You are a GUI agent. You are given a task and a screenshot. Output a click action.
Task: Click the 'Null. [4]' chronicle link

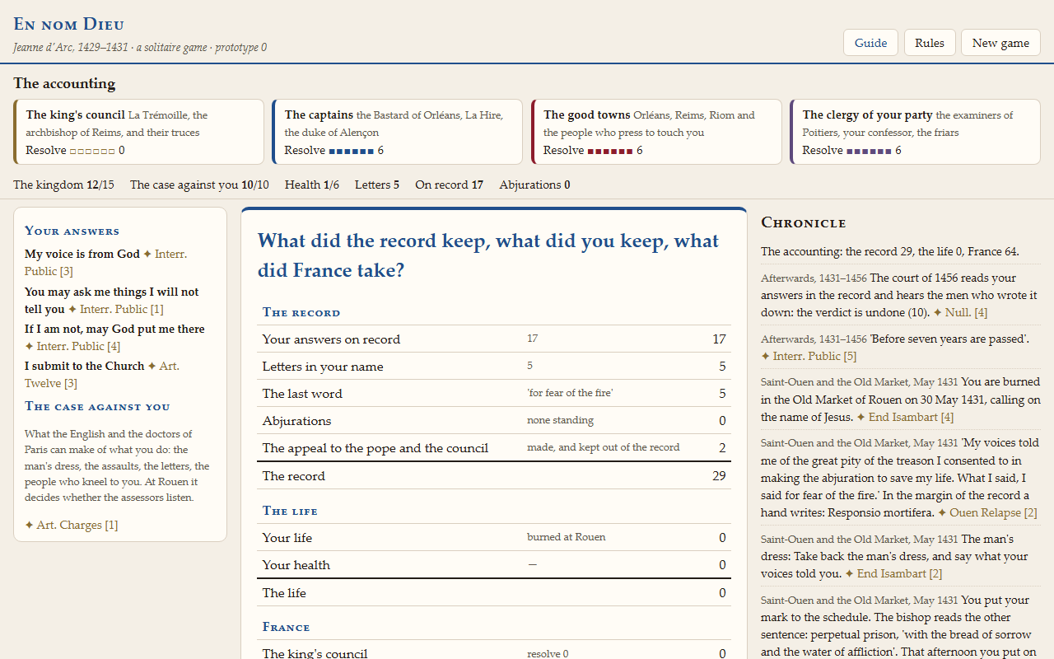click(966, 312)
